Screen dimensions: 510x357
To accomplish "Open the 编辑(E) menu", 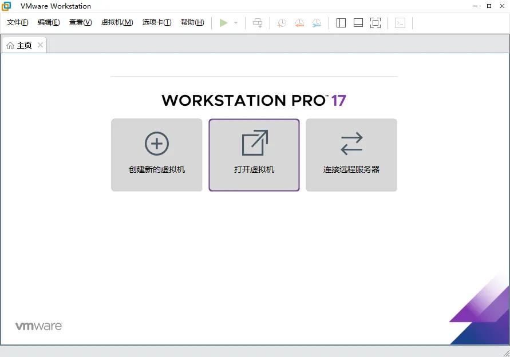I will (49, 22).
